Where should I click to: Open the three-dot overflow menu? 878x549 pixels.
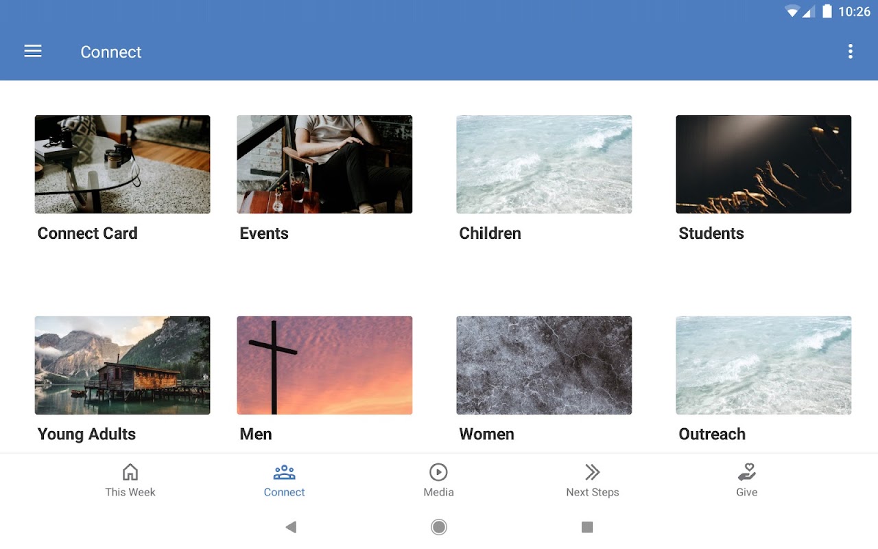(x=851, y=51)
